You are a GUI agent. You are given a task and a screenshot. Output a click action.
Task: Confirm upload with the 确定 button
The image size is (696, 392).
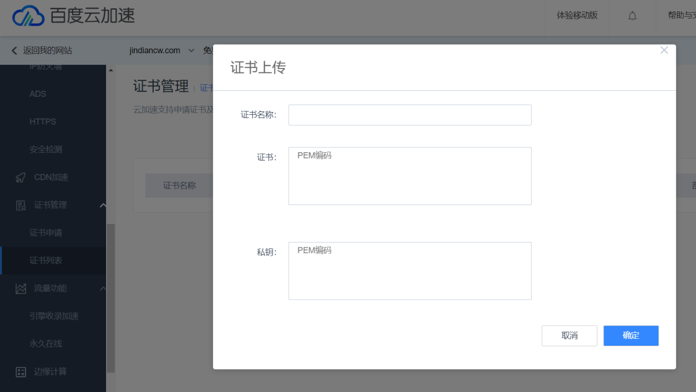click(x=631, y=335)
